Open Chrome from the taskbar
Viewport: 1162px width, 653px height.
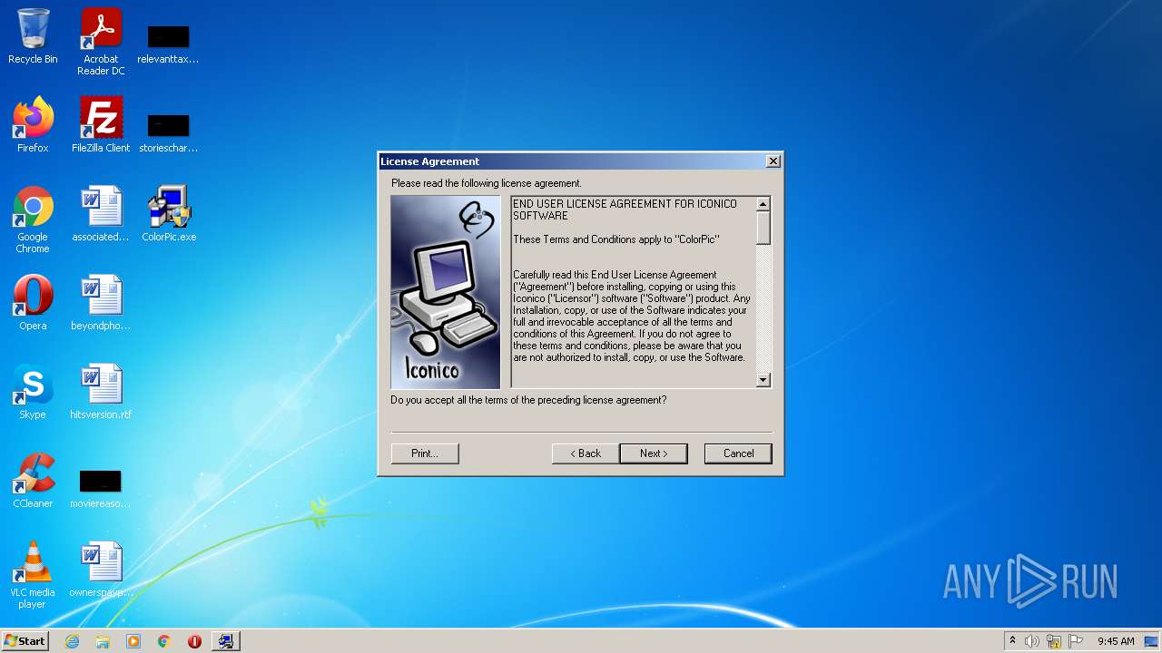pos(164,641)
